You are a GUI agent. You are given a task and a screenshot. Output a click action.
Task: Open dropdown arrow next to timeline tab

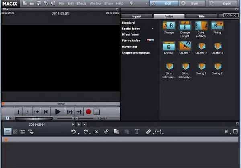(84, 124)
